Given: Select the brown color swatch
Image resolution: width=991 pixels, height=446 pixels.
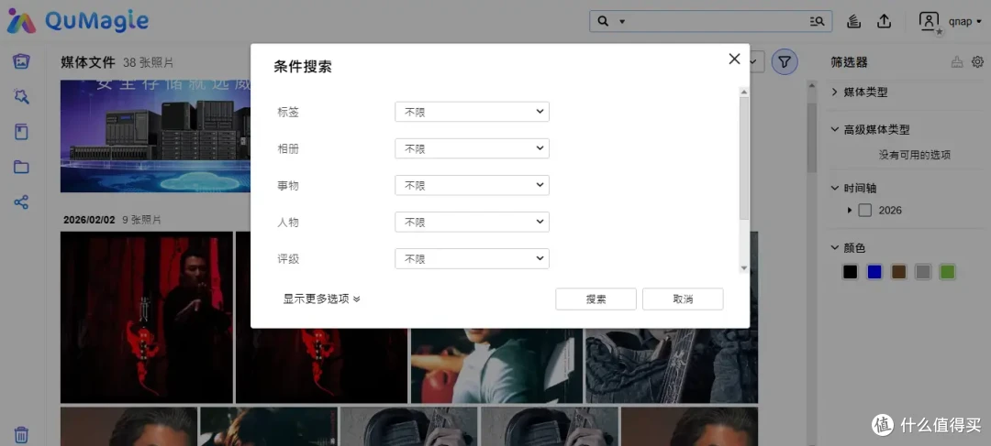Looking at the screenshot, I should 898,272.
